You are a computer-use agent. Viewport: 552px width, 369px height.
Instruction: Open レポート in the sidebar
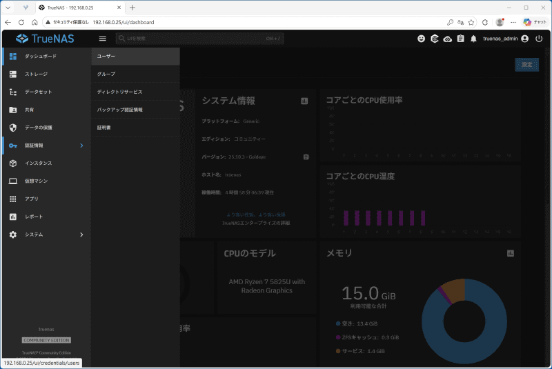pos(46,217)
